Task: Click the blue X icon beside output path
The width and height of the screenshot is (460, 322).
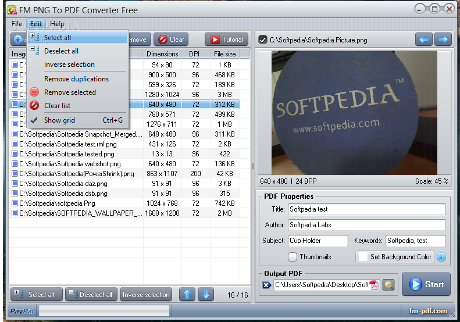Action: tap(267, 285)
